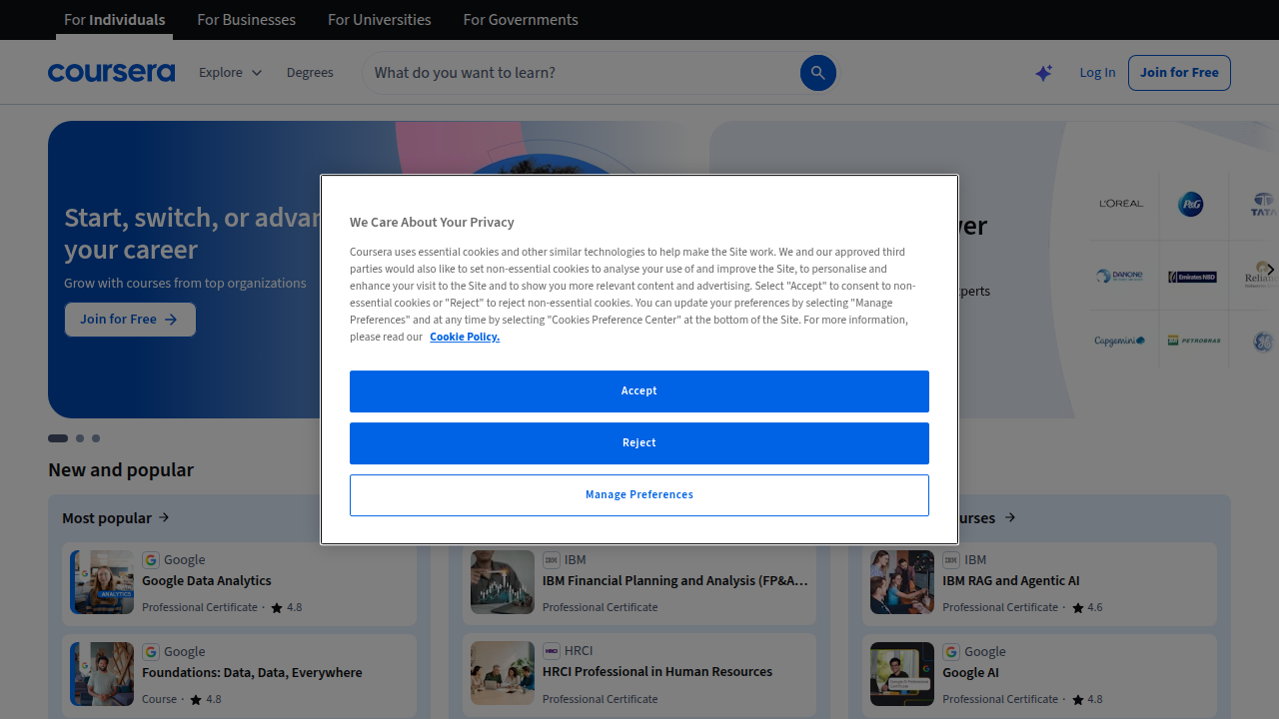Open Foundations: Data, Data, Everywhere thumbnail

click(102, 674)
